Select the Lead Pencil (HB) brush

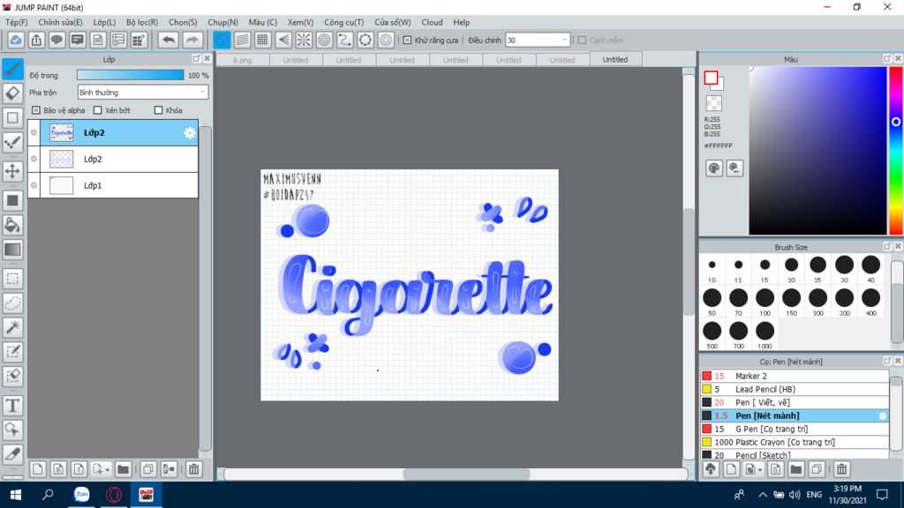tap(795, 389)
